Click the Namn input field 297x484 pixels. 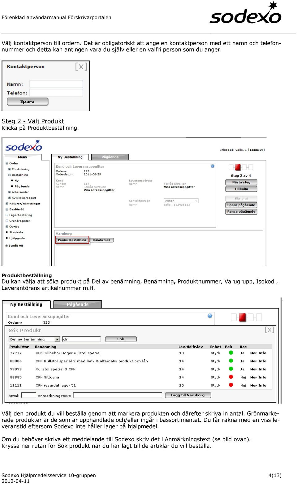coord(56,84)
